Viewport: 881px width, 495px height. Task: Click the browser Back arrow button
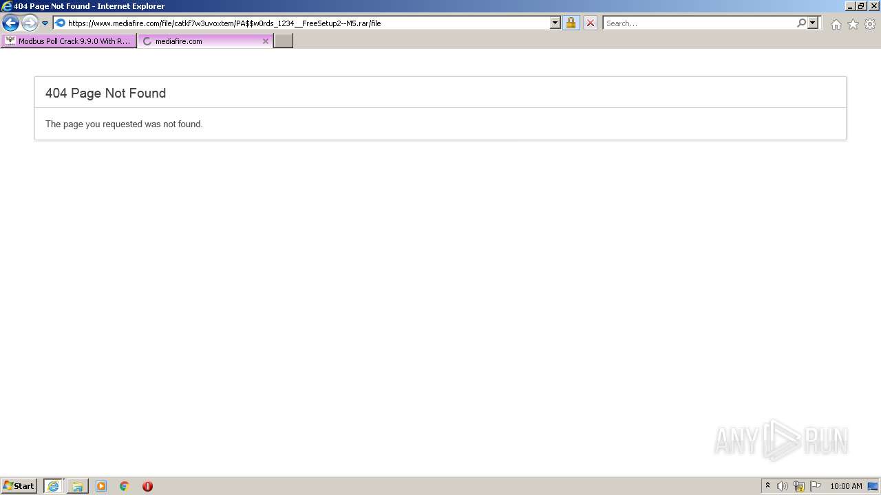(10, 23)
